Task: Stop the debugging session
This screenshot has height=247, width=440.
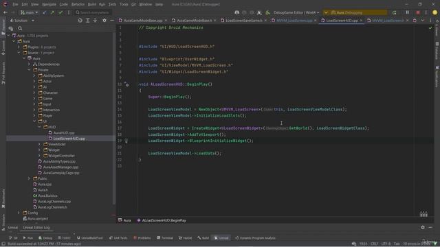Action: (x=418, y=12)
